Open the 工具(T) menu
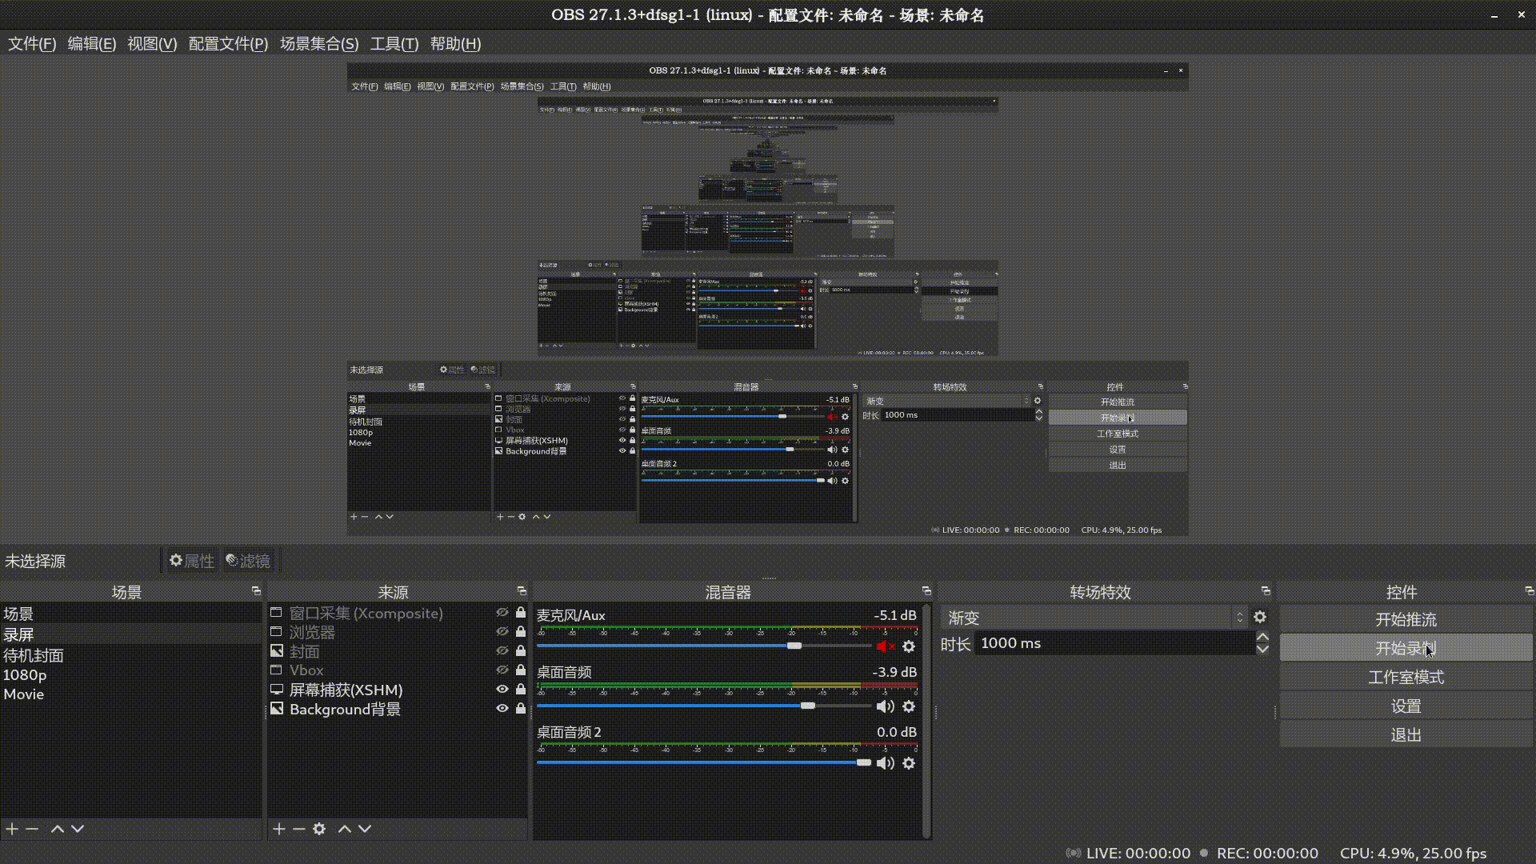The height and width of the screenshot is (864, 1536). point(394,44)
